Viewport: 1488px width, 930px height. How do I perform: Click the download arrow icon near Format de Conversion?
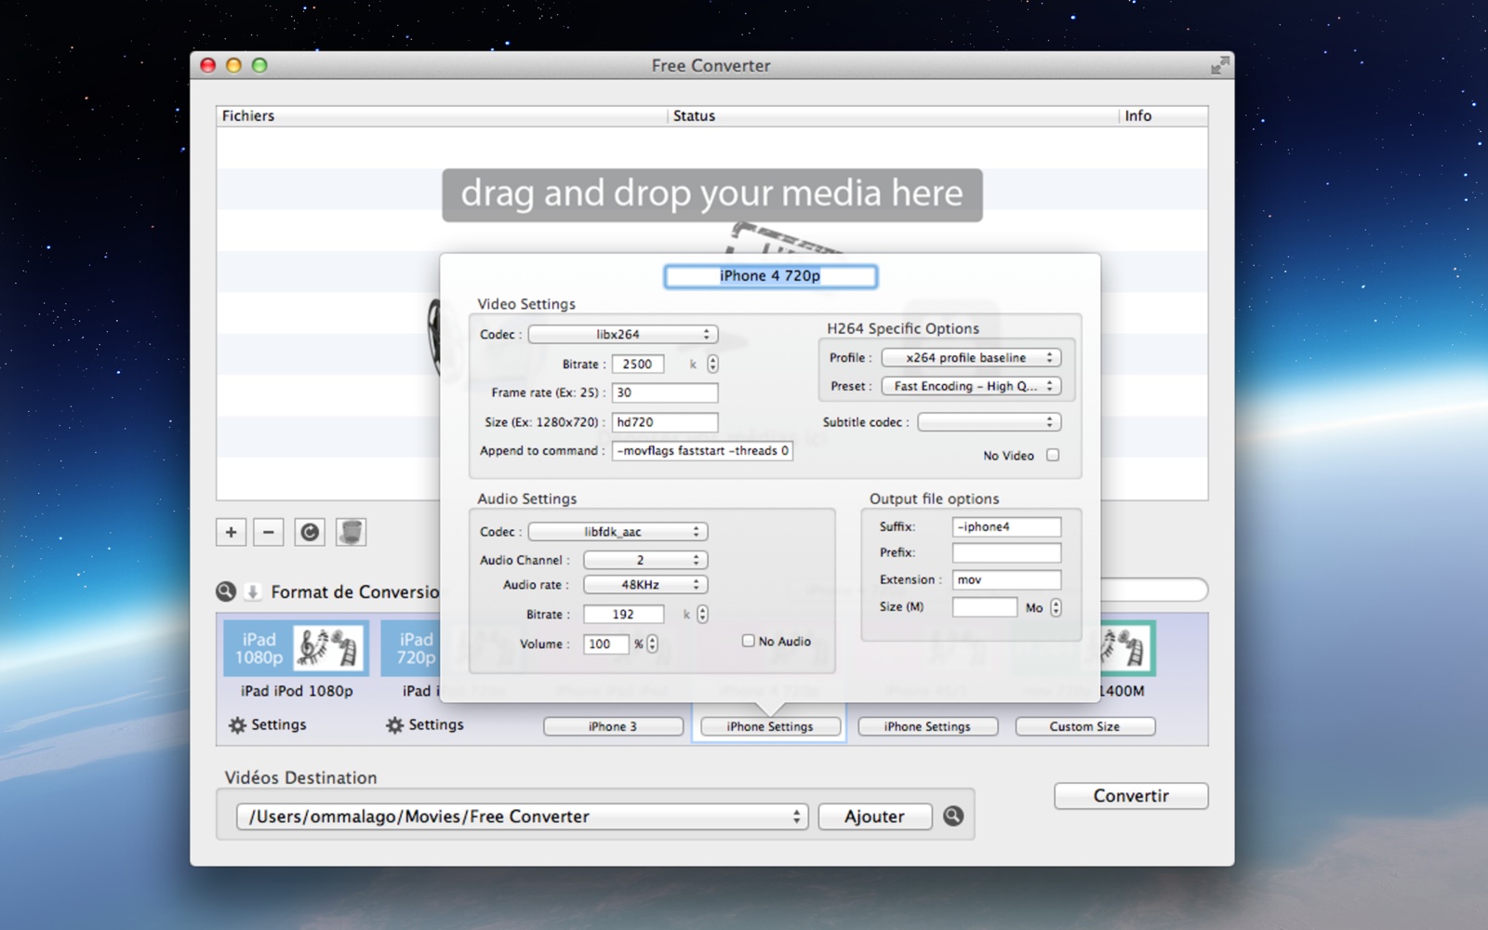252,591
